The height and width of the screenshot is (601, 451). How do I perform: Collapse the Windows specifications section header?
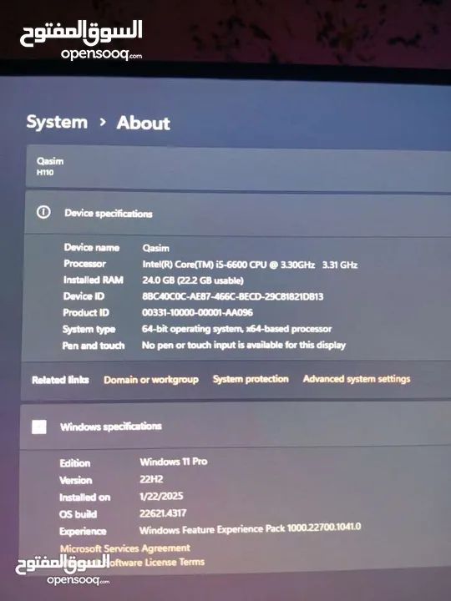pos(236,427)
